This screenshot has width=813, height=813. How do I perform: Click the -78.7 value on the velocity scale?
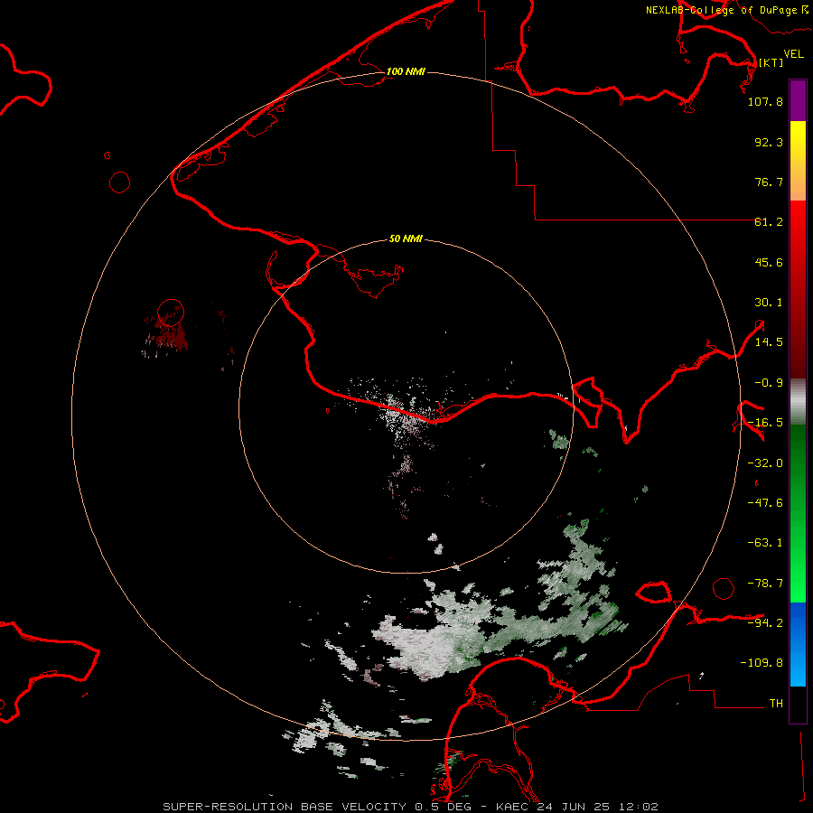tap(765, 584)
